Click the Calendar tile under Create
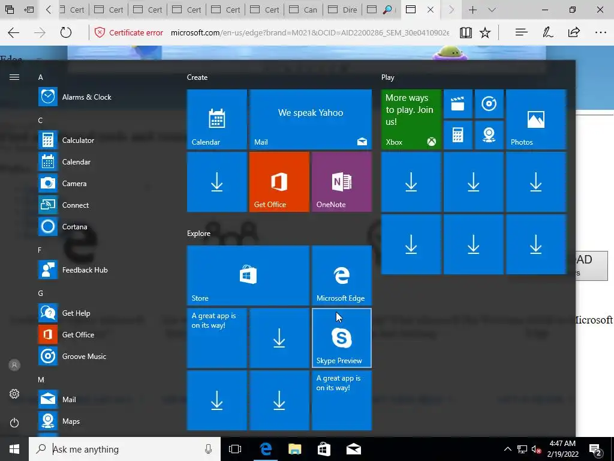The image size is (614, 461). pyautogui.click(x=217, y=119)
